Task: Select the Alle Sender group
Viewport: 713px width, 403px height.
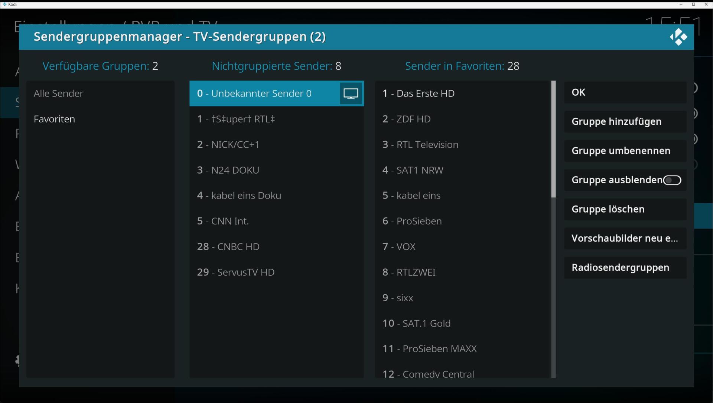Action: [x=100, y=94]
